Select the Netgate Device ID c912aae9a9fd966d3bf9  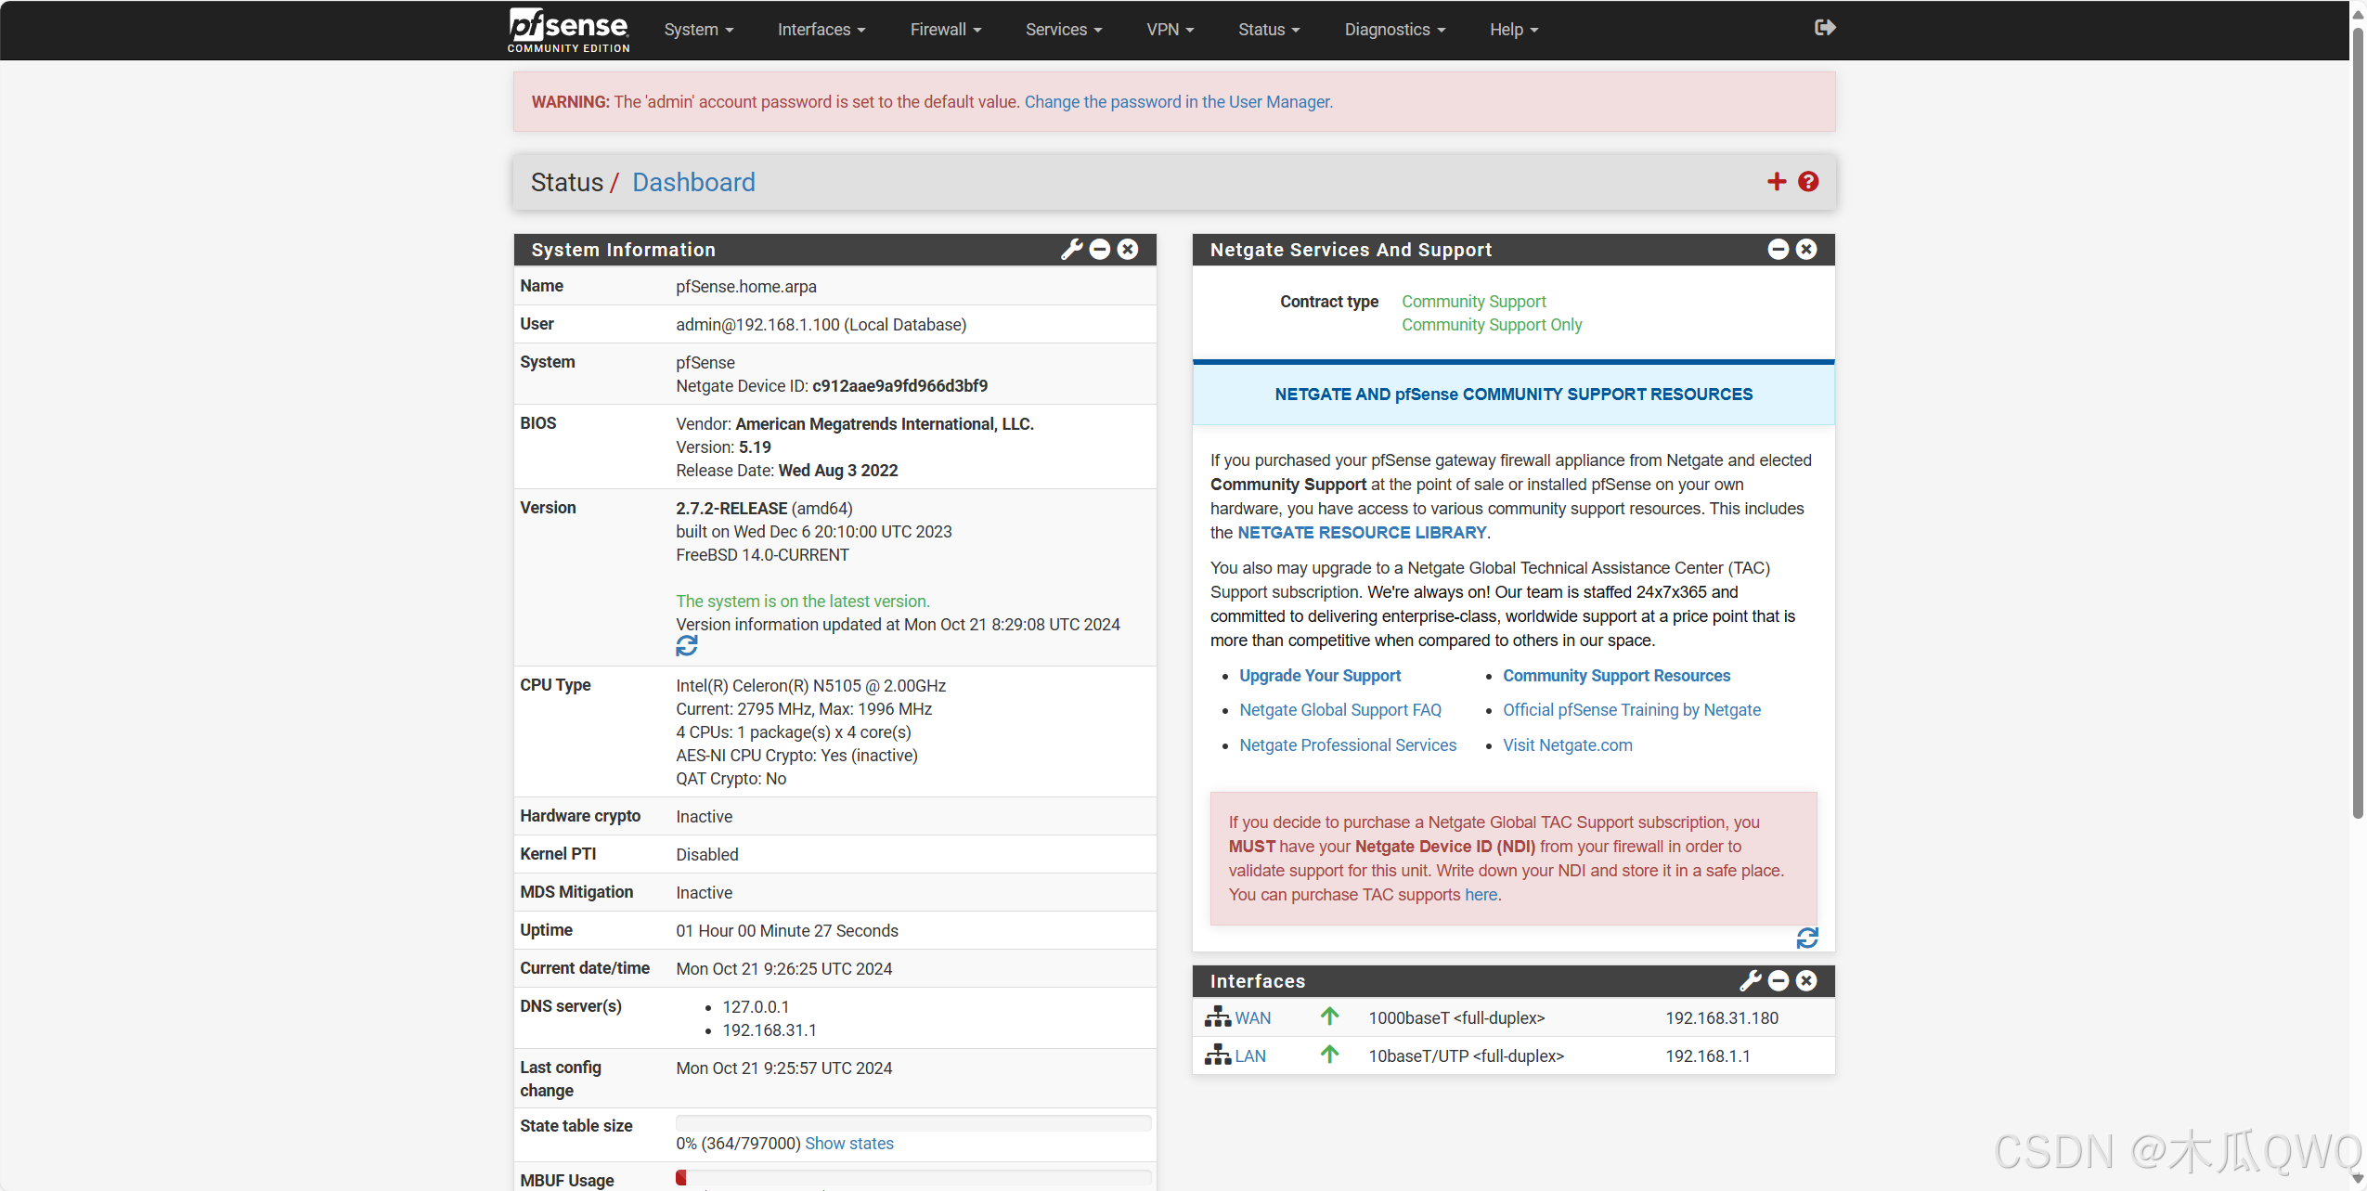899,386
